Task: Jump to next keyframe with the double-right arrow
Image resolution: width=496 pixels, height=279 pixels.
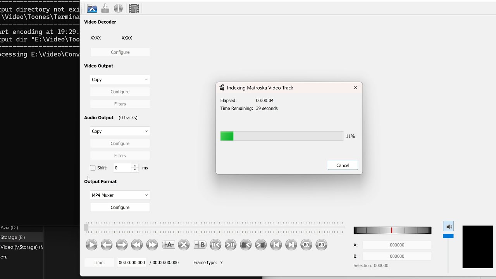Action: (152, 245)
